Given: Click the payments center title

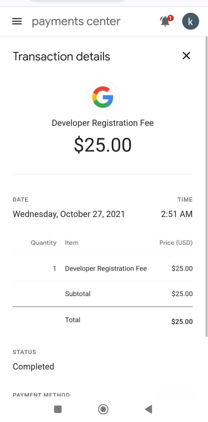Looking at the screenshot, I should coord(76,22).
